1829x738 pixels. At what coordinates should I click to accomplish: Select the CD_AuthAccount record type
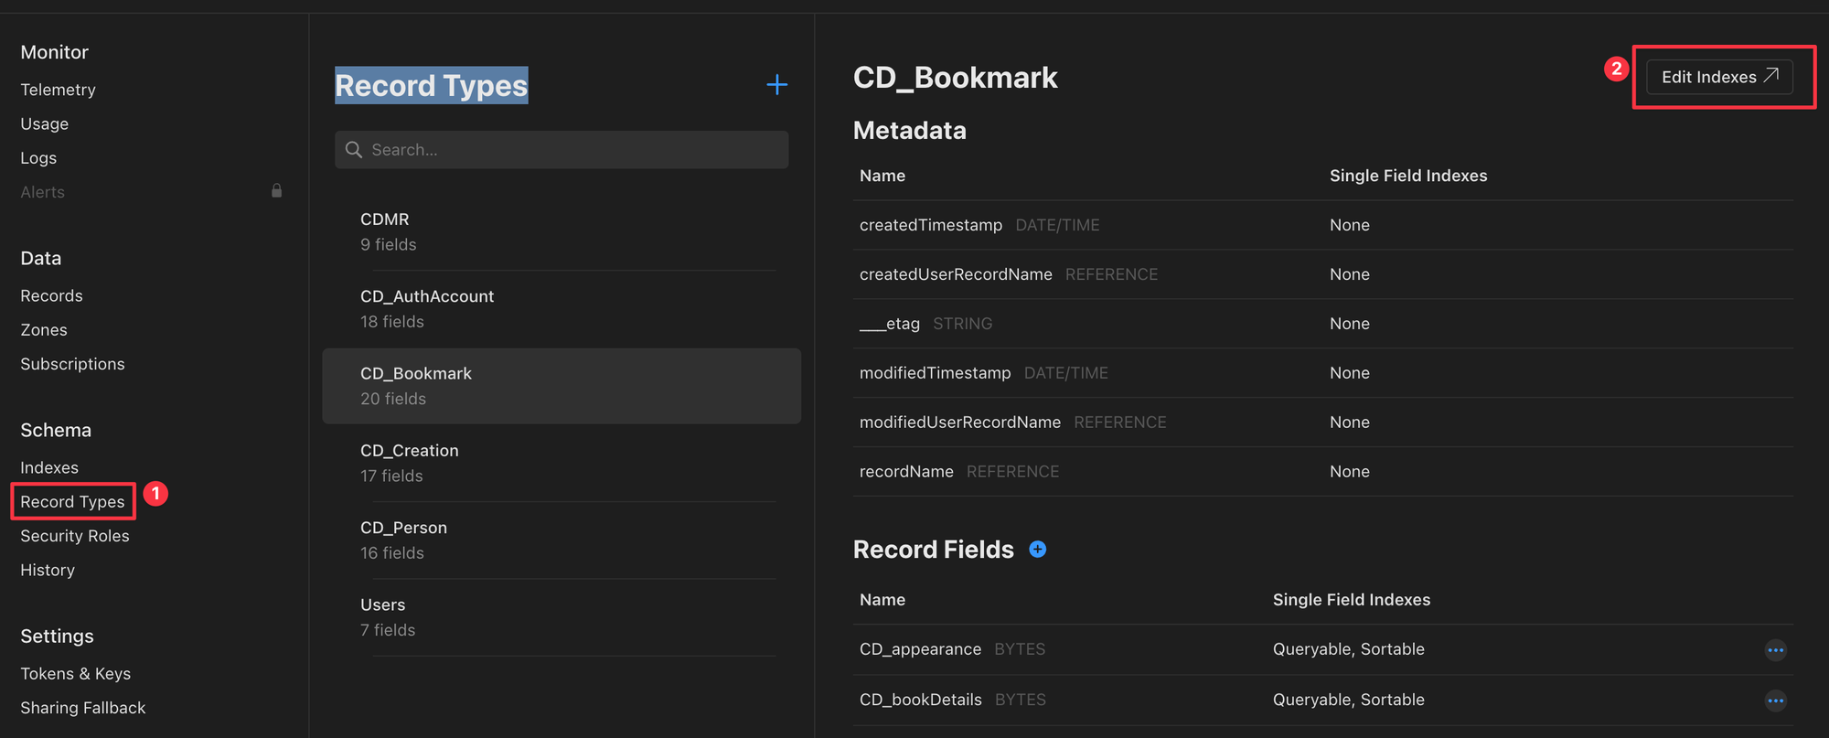click(x=426, y=308)
